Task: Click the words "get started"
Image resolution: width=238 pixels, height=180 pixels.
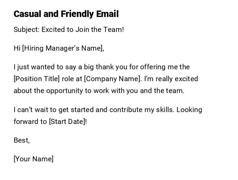Action: click(x=73, y=110)
